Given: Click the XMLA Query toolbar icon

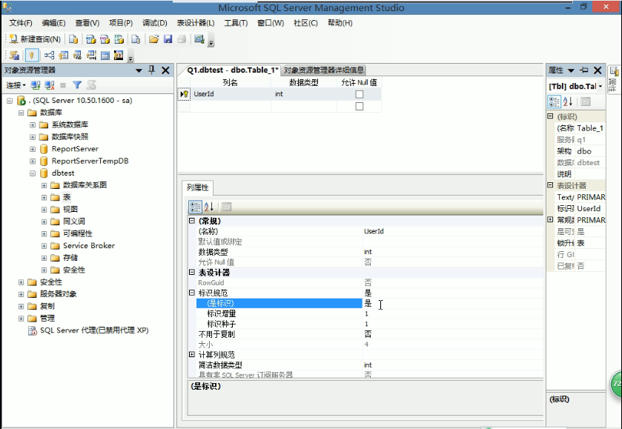Looking at the screenshot, I should (119, 39).
